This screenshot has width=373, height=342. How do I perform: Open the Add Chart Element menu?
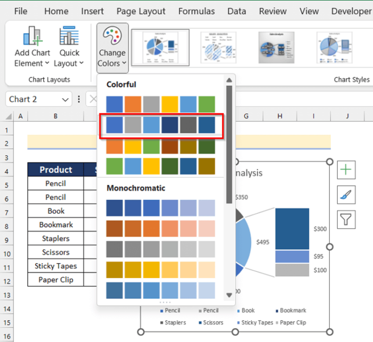click(x=32, y=46)
